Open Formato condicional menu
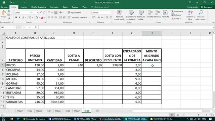The image size is (215, 121). click(x=120, y=15)
